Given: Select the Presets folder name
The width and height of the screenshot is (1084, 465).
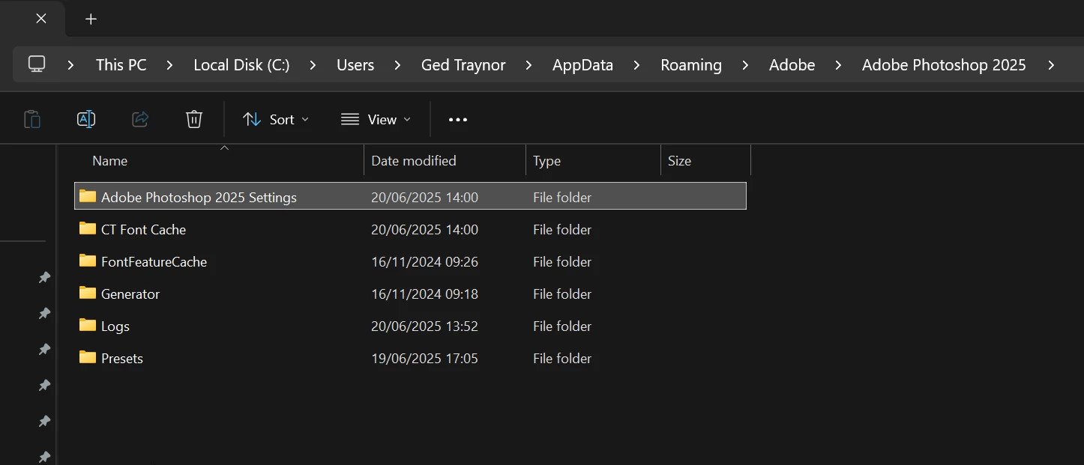Looking at the screenshot, I should click(122, 359).
